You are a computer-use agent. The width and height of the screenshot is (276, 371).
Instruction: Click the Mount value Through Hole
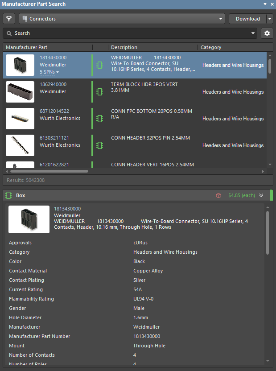pos(149,346)
